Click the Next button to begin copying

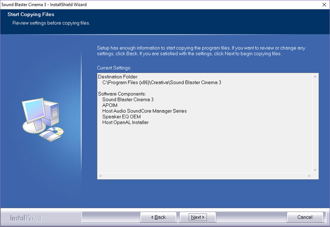coord(198,217)
